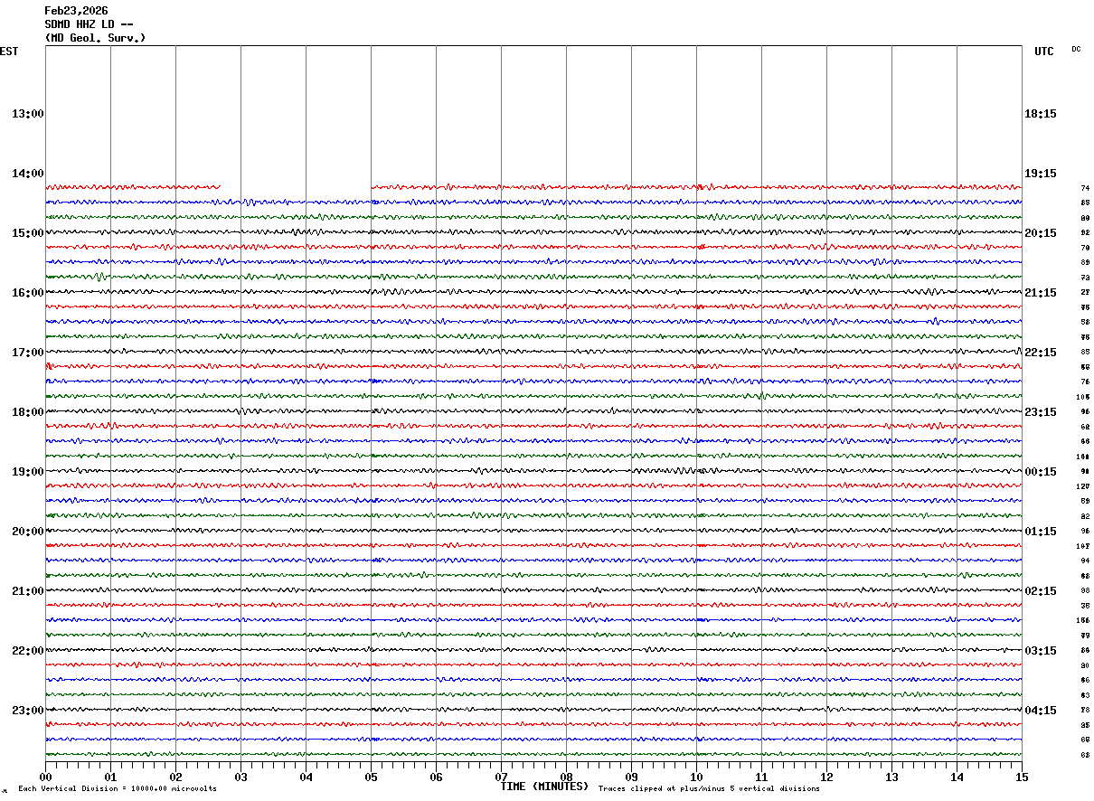Select the 17:00 EST time label
1094x801 pixels.
coord(28,353)
